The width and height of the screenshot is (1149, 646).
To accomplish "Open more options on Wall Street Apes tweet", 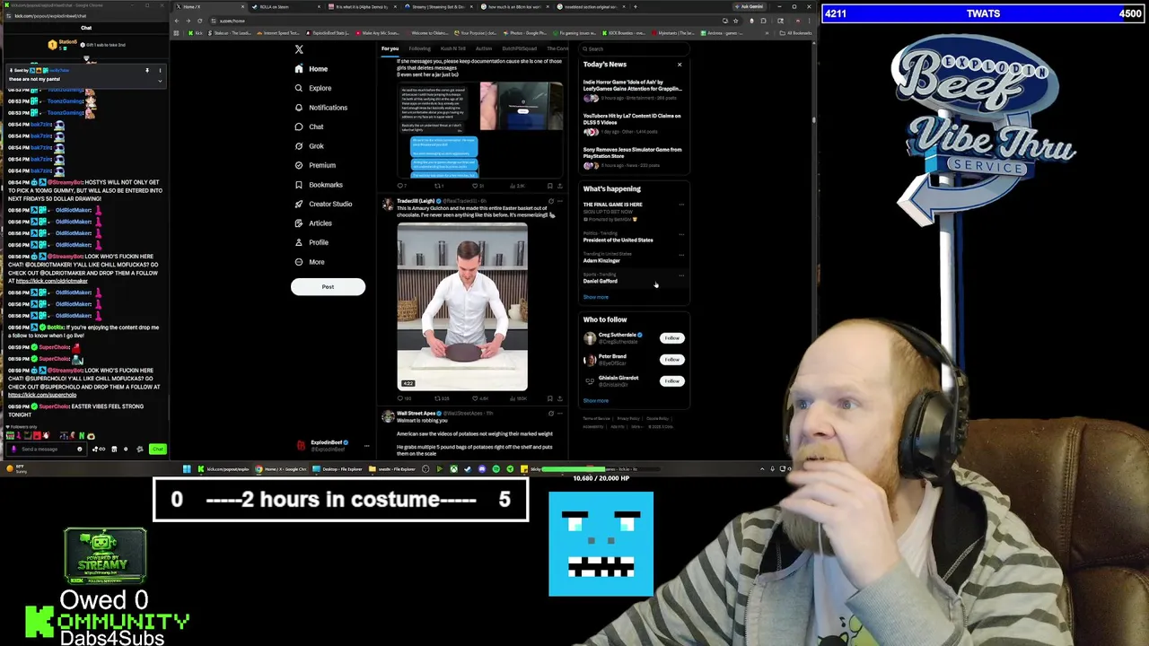I will 560,414.
